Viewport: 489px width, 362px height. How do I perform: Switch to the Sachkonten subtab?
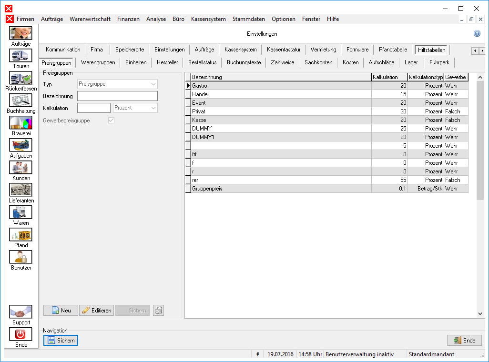tap(318, 62)
